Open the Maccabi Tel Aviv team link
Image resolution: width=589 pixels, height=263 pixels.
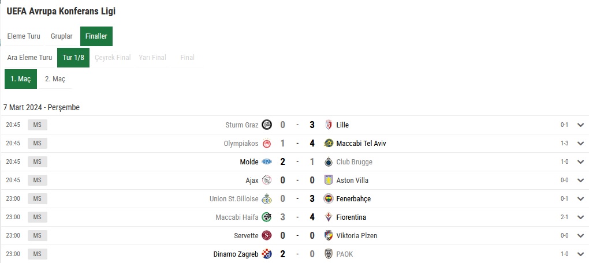(x=361, y=143)
